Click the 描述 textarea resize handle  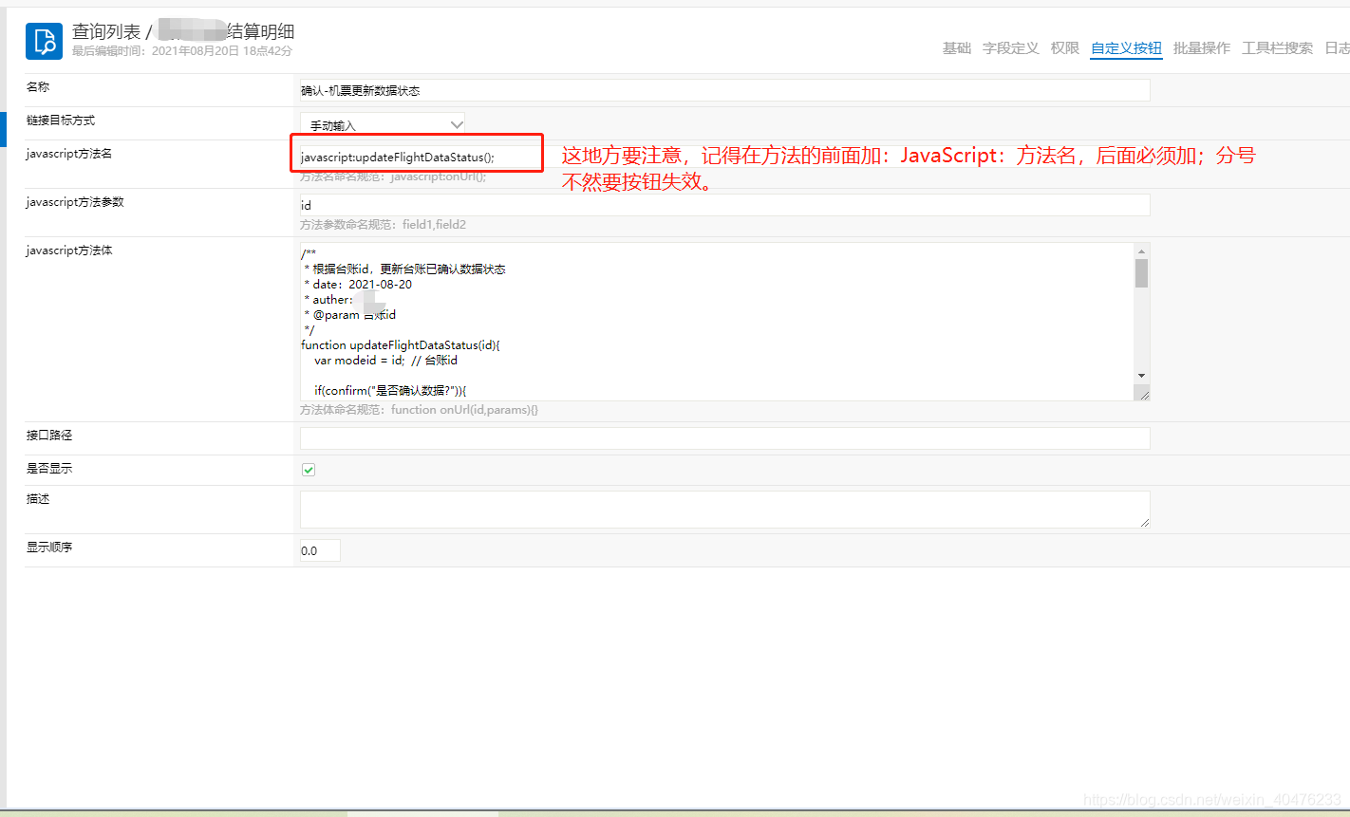point(1144,522)
